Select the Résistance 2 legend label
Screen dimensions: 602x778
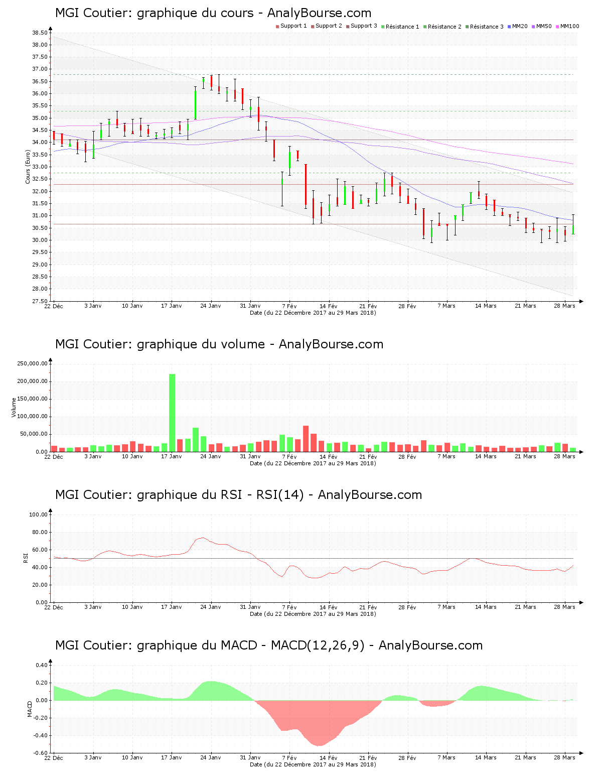[444, 27]
